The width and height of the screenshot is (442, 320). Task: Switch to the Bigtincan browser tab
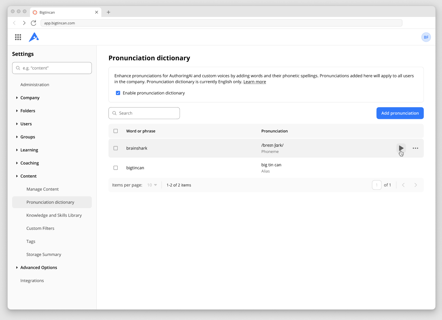[65, 13]
